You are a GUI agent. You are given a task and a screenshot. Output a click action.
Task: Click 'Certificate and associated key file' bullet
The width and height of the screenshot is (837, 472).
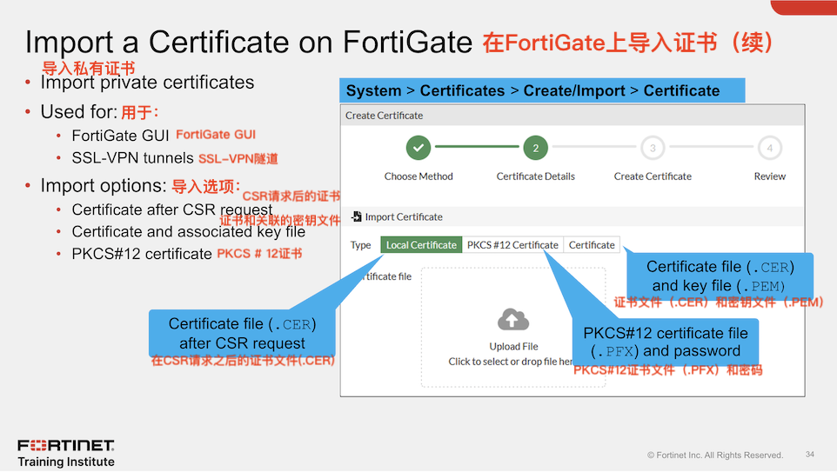coord(189,231)
